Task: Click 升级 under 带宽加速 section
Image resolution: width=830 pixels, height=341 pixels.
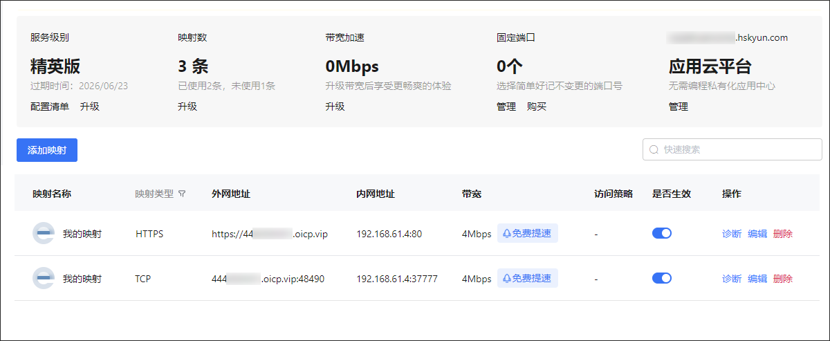Action: click(335, 107)
